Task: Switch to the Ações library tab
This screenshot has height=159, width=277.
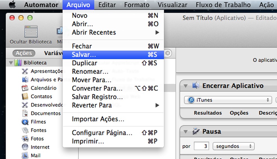Action: tap(24, 53)
